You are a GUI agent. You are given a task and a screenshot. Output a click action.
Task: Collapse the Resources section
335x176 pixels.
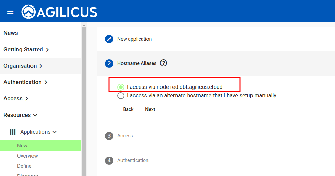click(x=20, y=115)
